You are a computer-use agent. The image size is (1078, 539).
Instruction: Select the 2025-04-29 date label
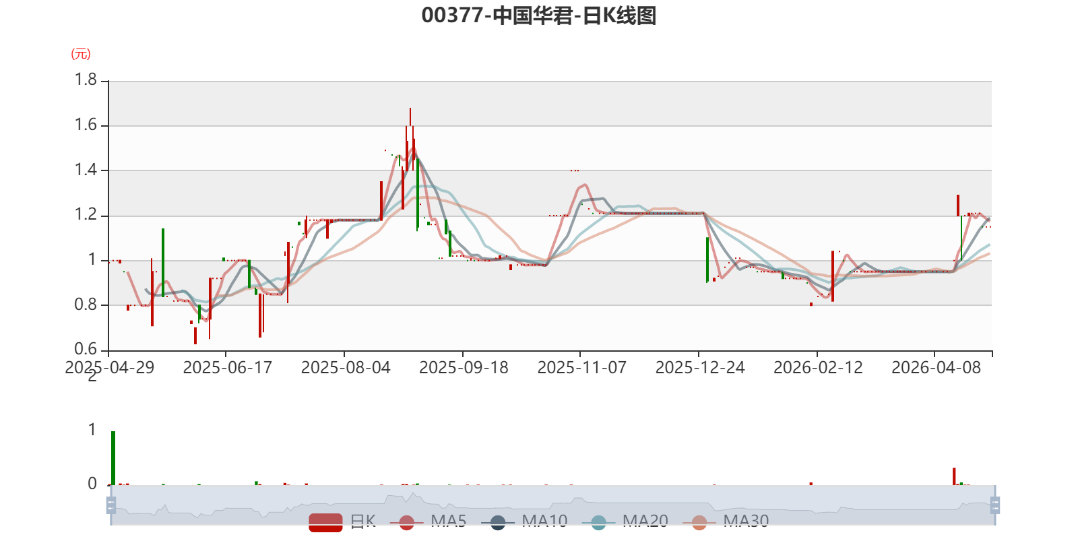tap(110, 368)
